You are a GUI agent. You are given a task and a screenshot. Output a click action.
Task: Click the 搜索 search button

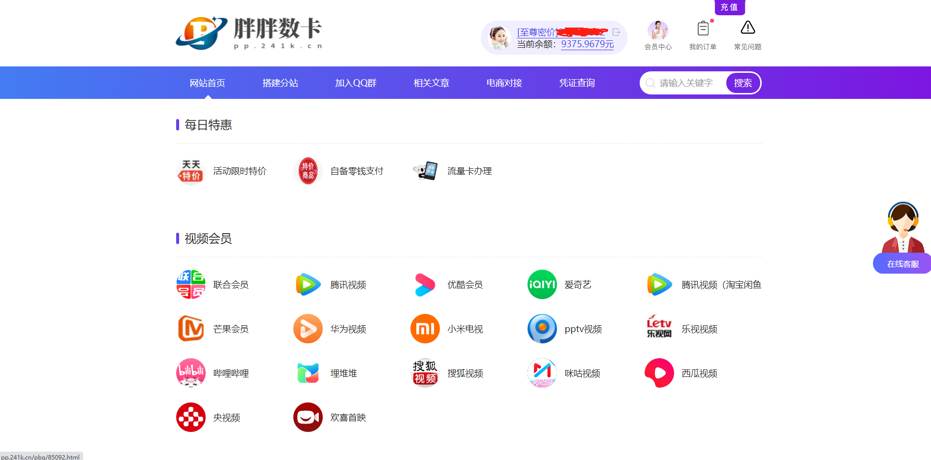pyautogui.click(x=743, y=83)
